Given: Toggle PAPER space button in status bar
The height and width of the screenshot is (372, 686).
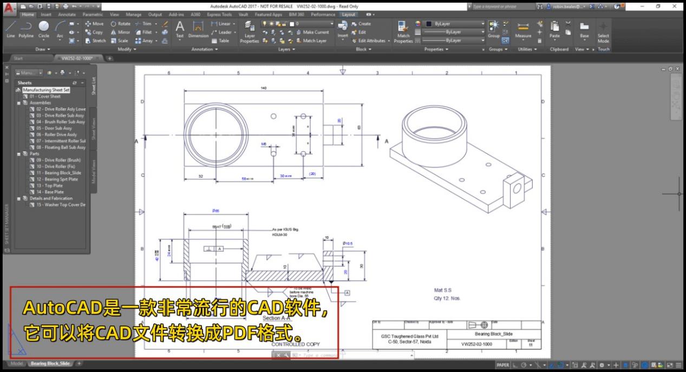Looking at the screenshot, I should coord(503,365).
